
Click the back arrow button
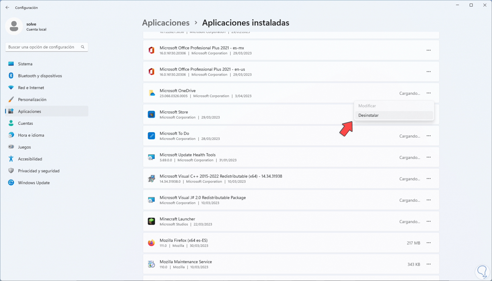click(x=7, y=8)
